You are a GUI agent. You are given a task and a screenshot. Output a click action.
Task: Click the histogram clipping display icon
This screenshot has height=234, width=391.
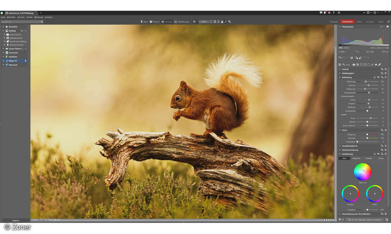pyautogui.click(x=387, y=27)
